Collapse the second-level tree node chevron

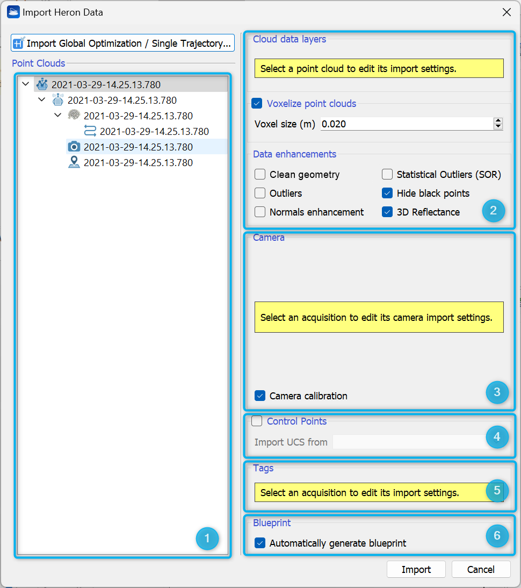pyautogui.click(x=41, y=100)
